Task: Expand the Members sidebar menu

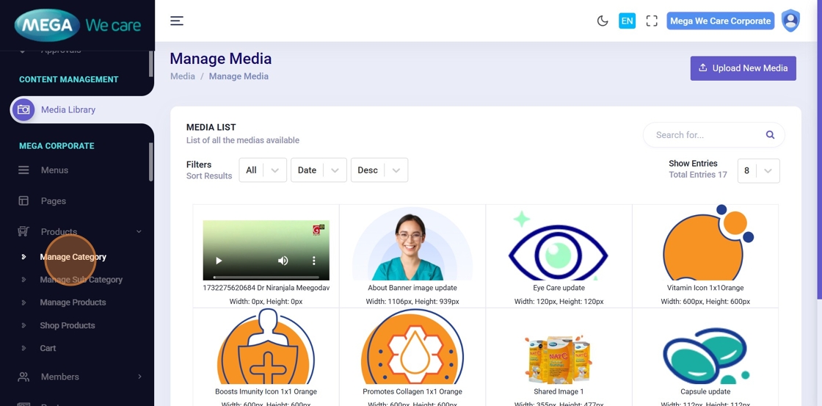Action: 79,377
